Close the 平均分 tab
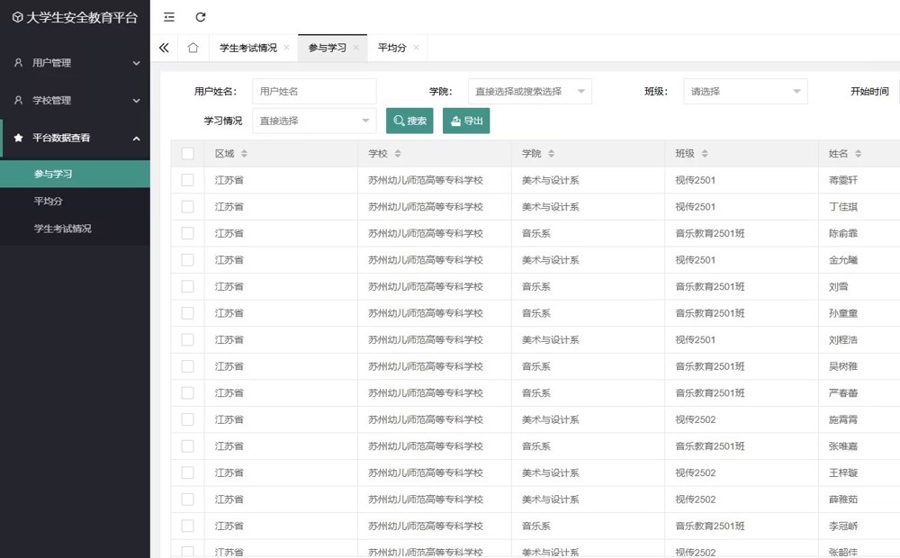 click(x=416, y=48)
